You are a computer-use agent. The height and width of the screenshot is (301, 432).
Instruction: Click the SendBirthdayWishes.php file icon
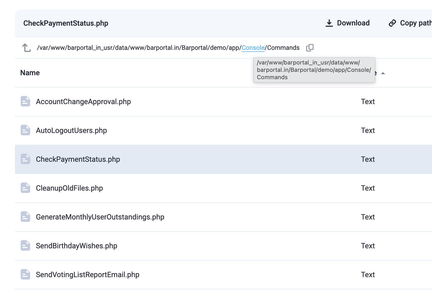(x=25, y=246)
